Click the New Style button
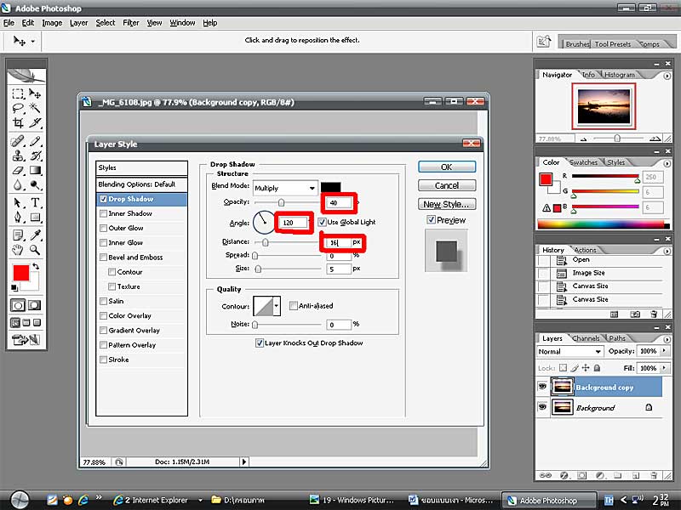 point(447,204)
